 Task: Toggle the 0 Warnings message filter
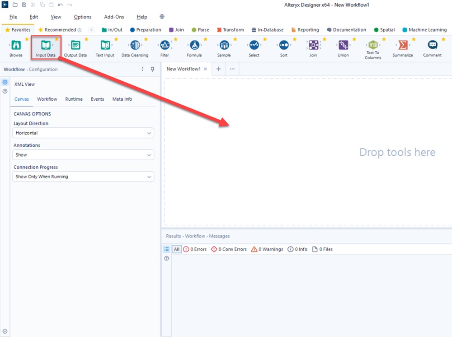click(x=267, y=249)
